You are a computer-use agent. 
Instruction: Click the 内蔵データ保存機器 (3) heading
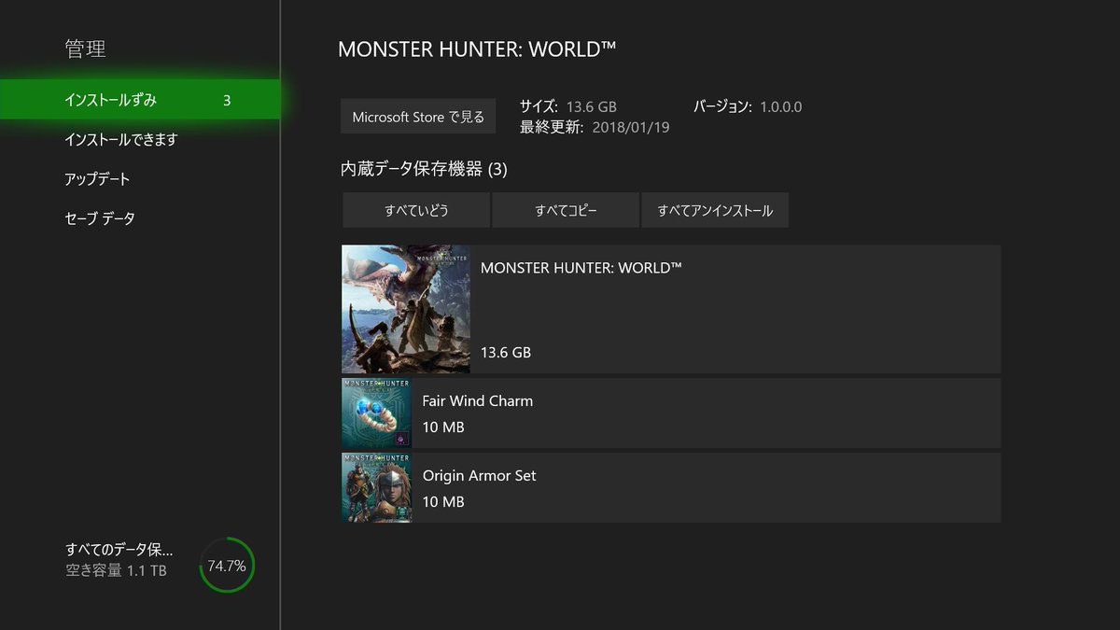[x=424, y=169]
